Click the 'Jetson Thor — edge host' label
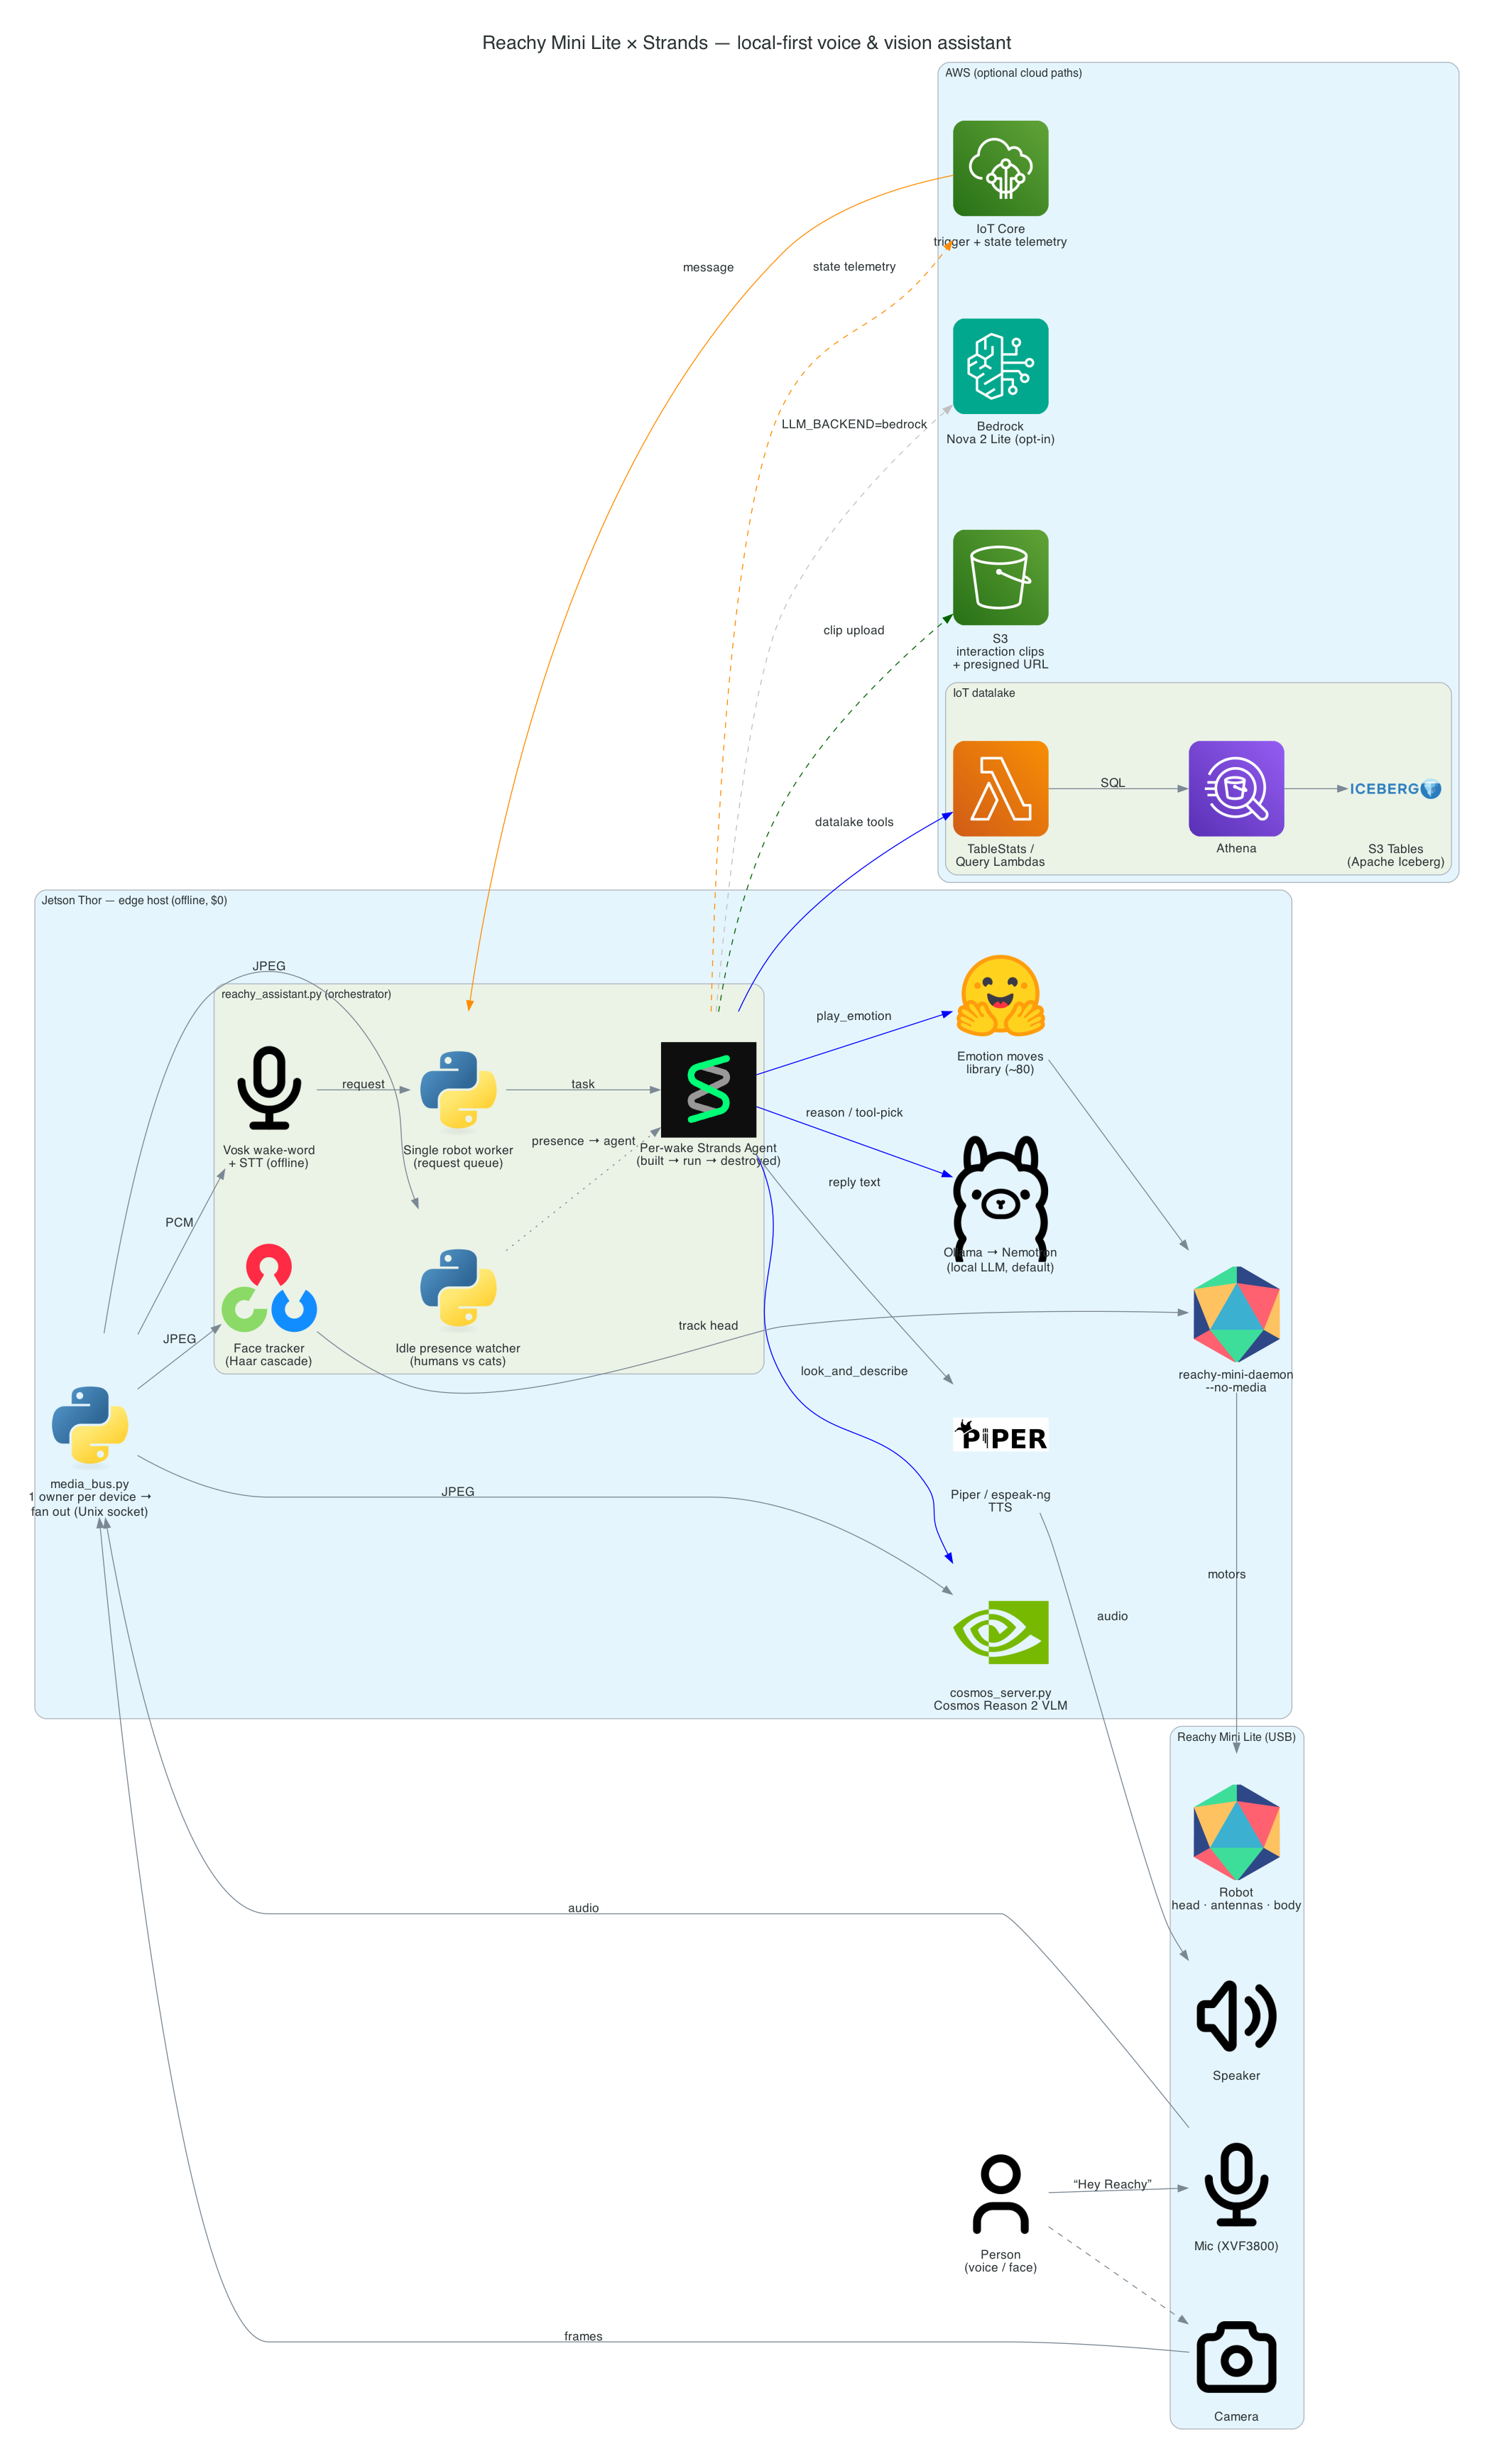Image resolution: width=1494 pixels, height=2464 pixels. click(134, 900)
